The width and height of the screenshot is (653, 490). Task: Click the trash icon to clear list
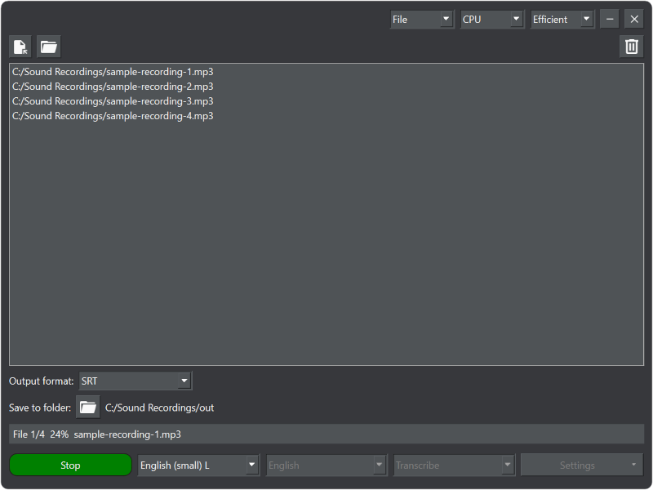pyautogui.click(x=631, y=47)
